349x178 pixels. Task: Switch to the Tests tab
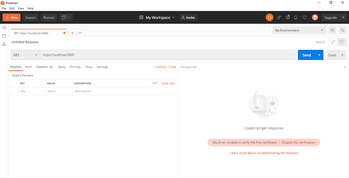click(x=89, y=67)
